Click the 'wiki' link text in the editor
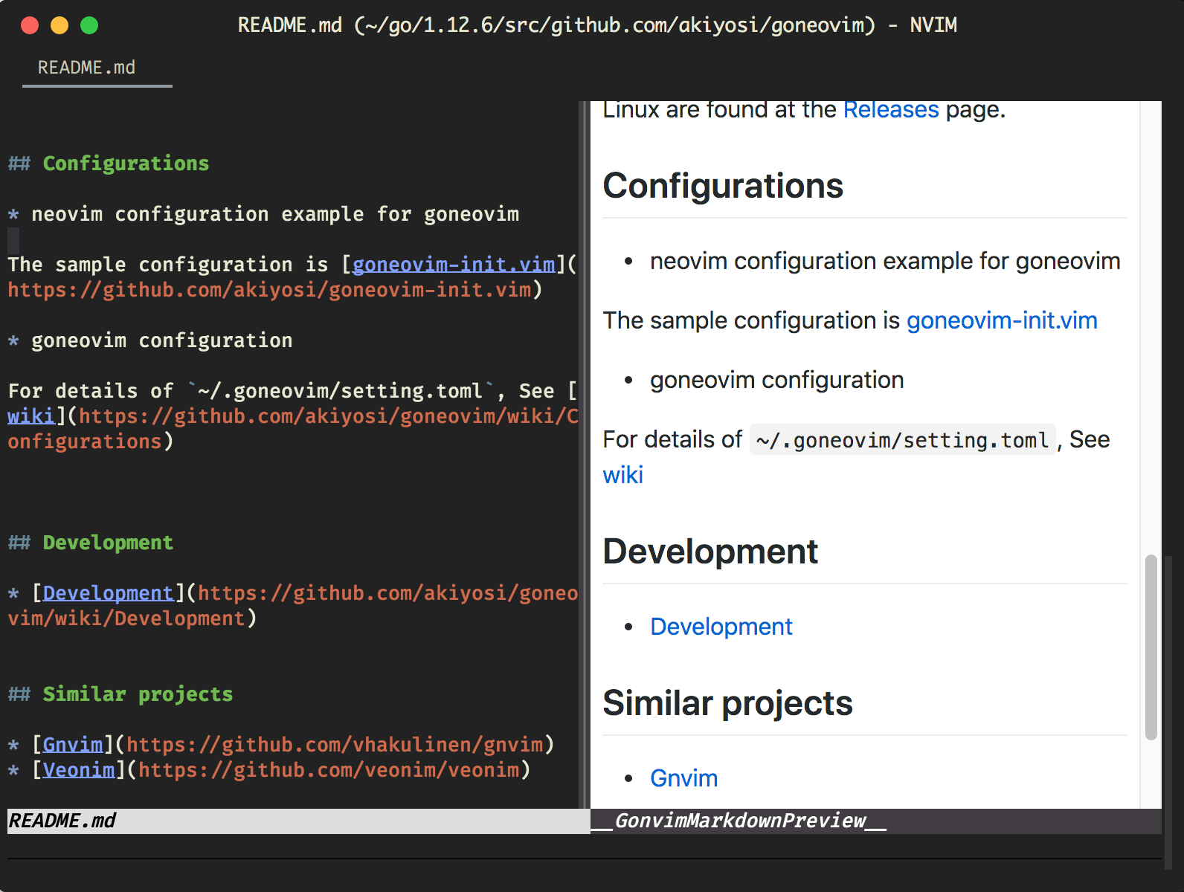Image resolution: width=1184 pixels, height=892 pixels. point(31,416)
